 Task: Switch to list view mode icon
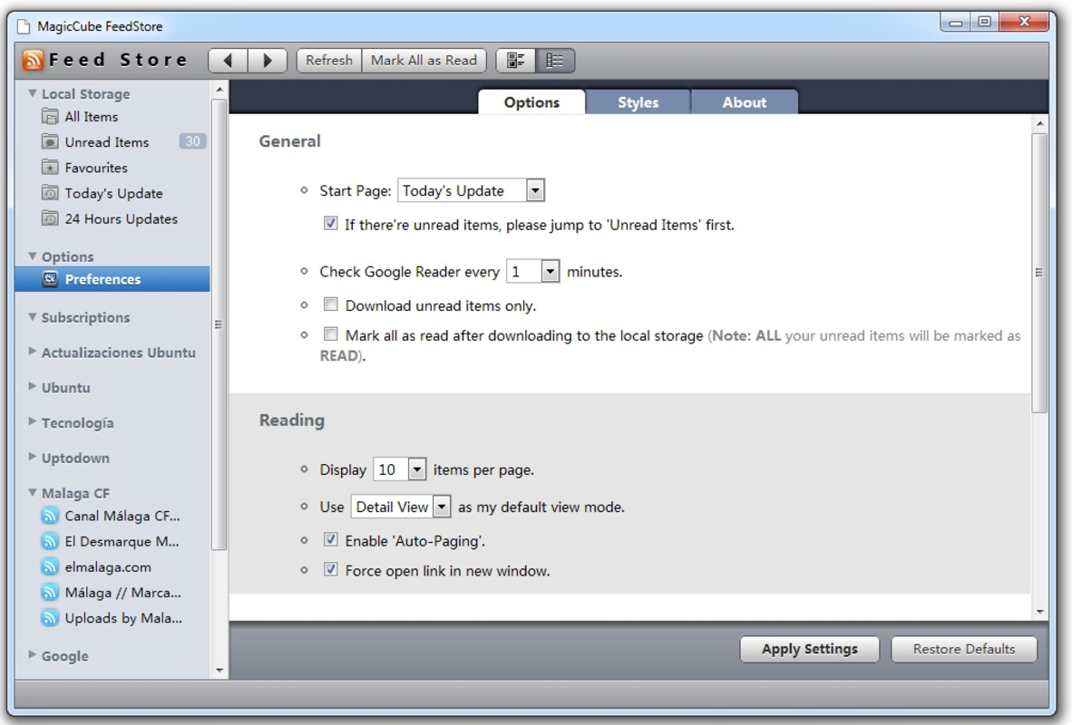[555, 61]
